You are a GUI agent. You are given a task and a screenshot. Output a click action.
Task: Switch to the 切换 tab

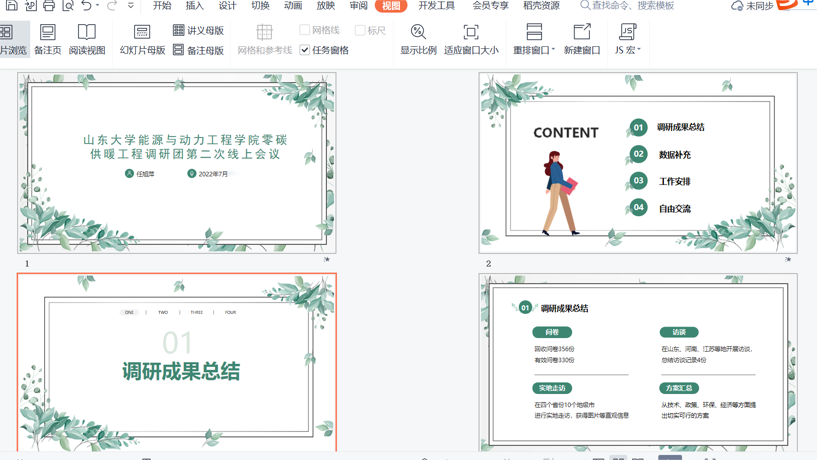(x=260, y=6)
